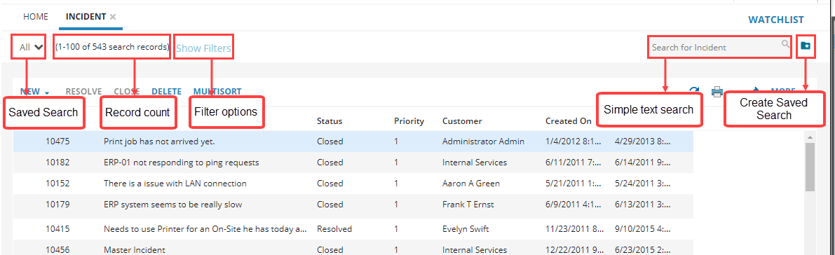Focus the Search for Incident field
The height and width of the screenshot is (255, 835).
[714, 48]
